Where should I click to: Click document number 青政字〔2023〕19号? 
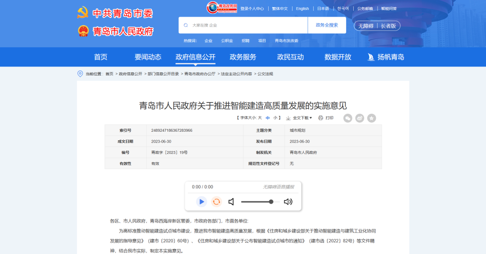click(169, 152)
